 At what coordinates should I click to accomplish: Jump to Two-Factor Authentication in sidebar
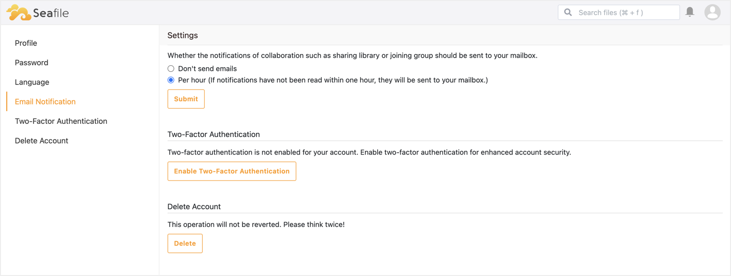[61, 121]
